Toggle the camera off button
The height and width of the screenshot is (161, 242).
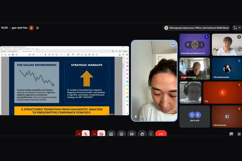[x=101, y=134]
